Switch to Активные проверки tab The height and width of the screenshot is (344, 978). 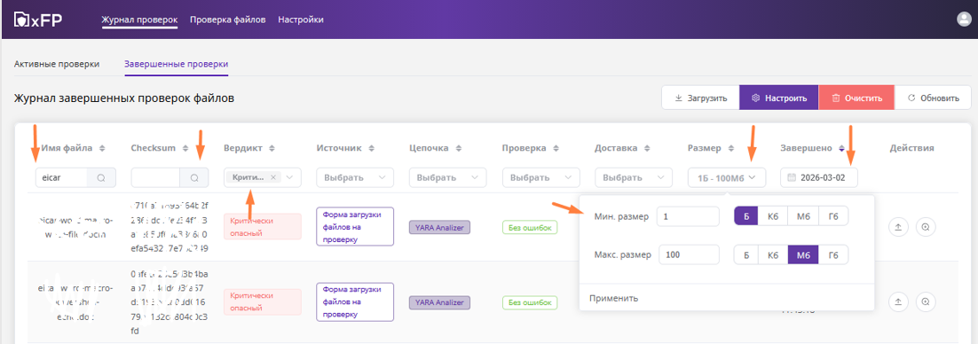point(57,64)
